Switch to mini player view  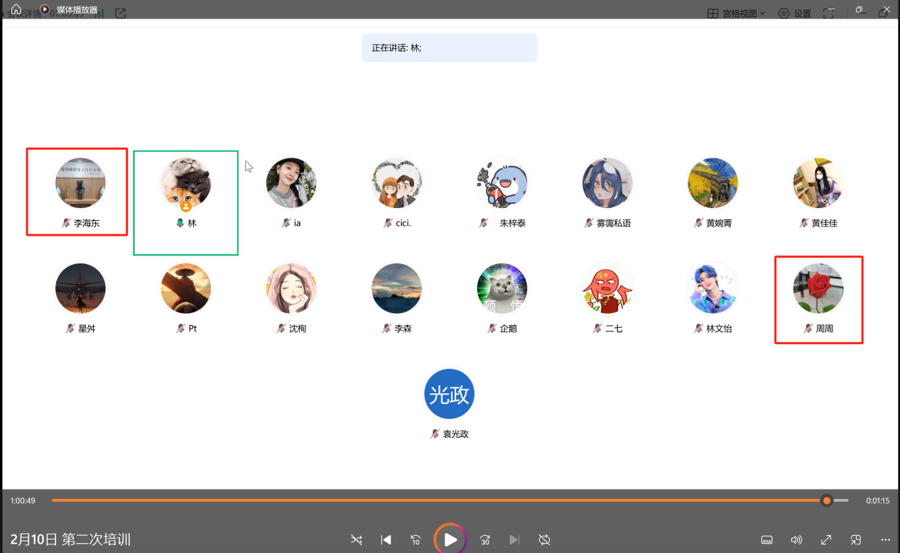coord(856,540)
